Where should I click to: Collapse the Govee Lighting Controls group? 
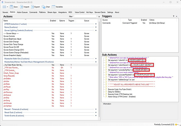click(x=96, y=30)
